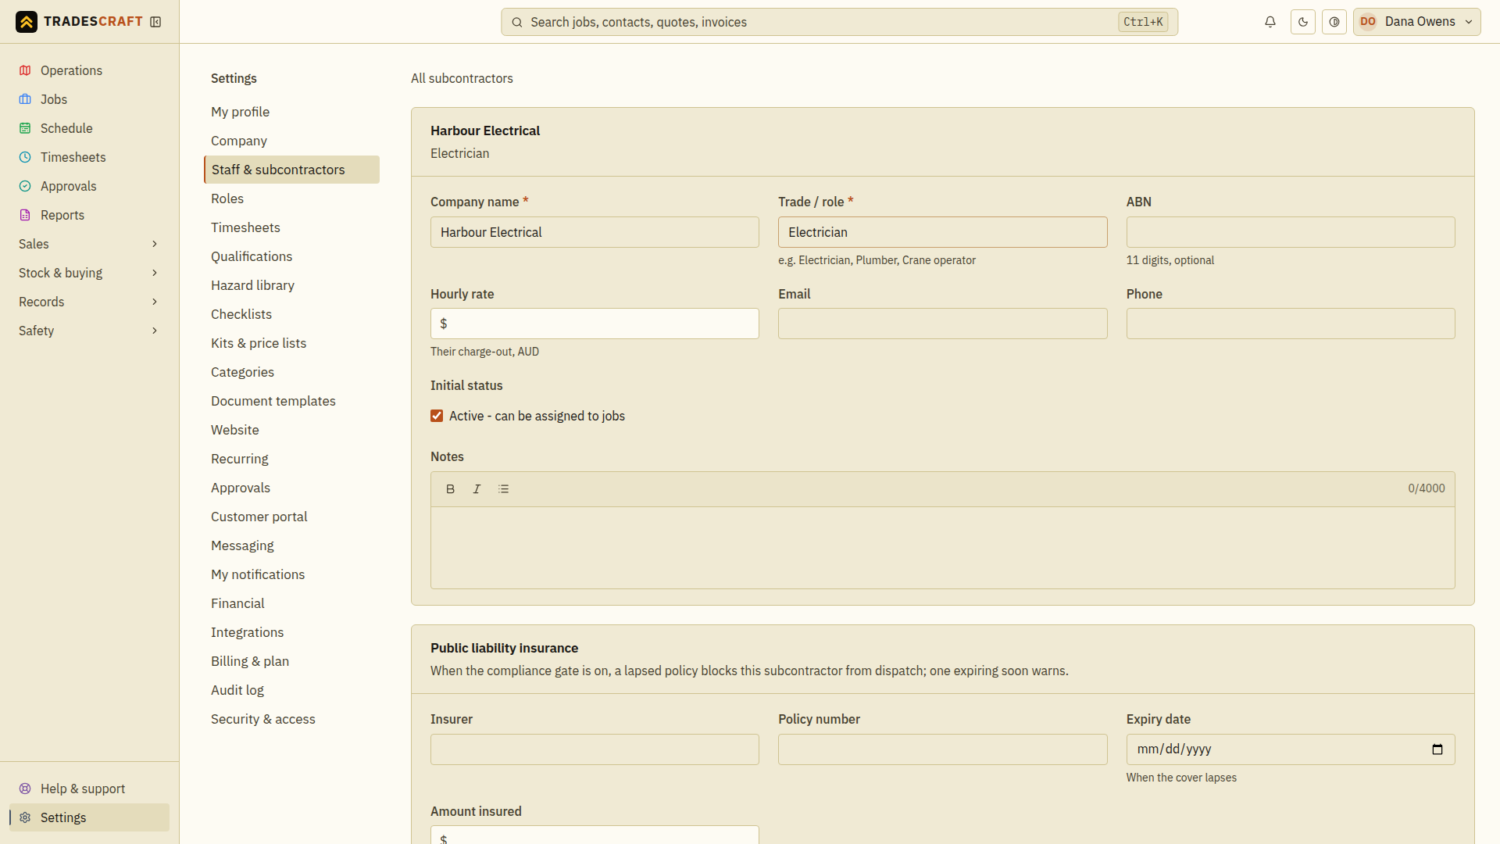Open Qualifications settings
The image size is (1500, 844).
tap(291, 256)
